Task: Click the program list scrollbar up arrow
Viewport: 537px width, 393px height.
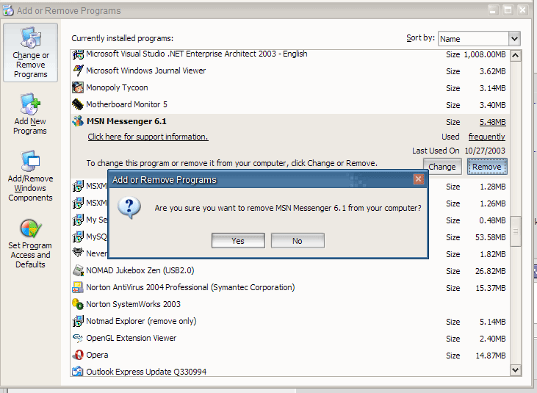Action: coord(515,56)
